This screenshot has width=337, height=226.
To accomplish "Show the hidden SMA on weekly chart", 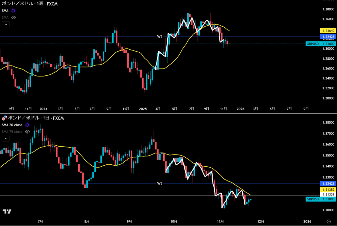I will [13, 17].
